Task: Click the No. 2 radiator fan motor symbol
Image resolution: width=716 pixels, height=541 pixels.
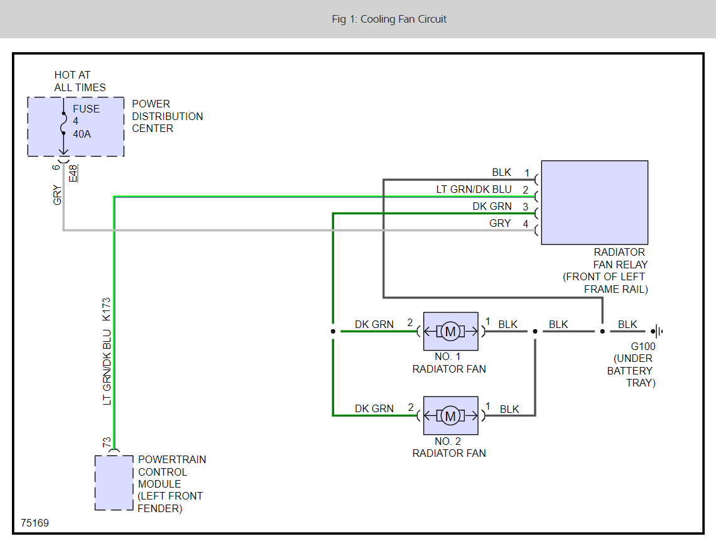Action: [450, 415]
